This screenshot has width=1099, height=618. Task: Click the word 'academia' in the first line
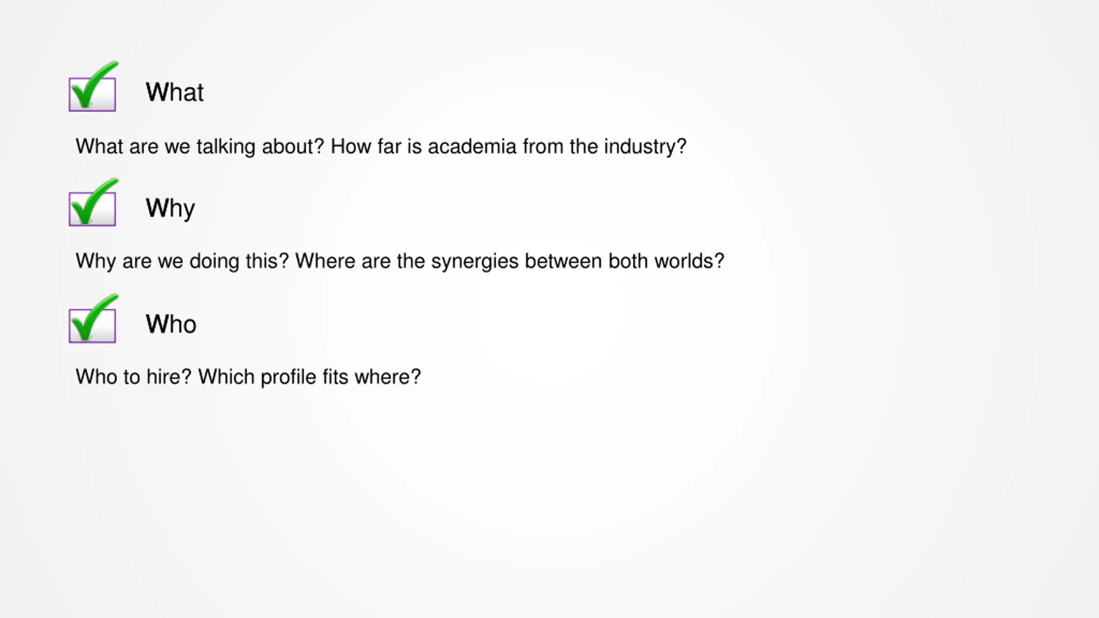(472, 147)
